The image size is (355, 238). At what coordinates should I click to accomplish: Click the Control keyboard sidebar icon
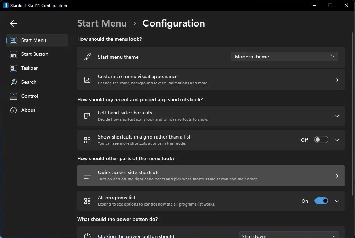point(14,96)
